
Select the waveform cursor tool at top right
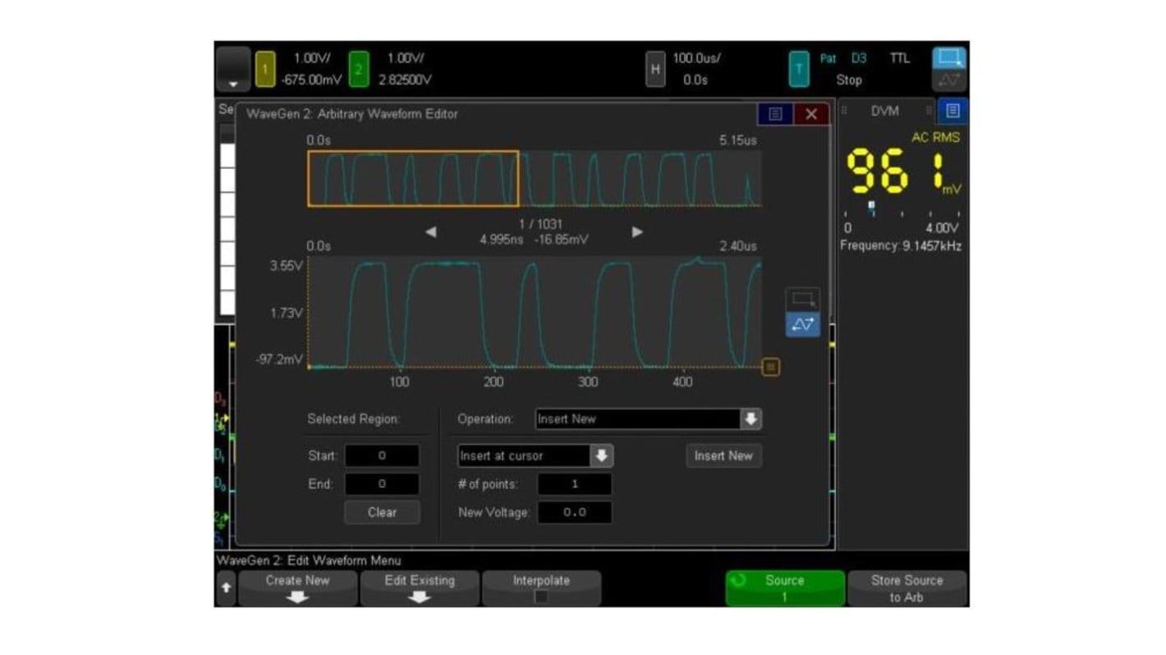[949, 80]
